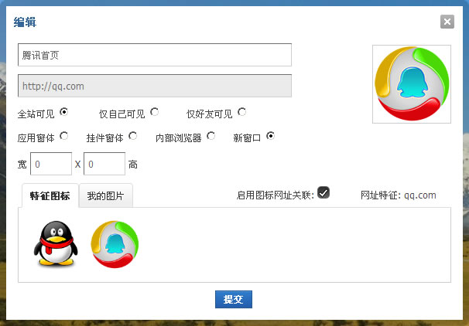Click the http://qq.com URL field
Image resolution: width=469 pixels, height=326 pixels.
[155, 86]
